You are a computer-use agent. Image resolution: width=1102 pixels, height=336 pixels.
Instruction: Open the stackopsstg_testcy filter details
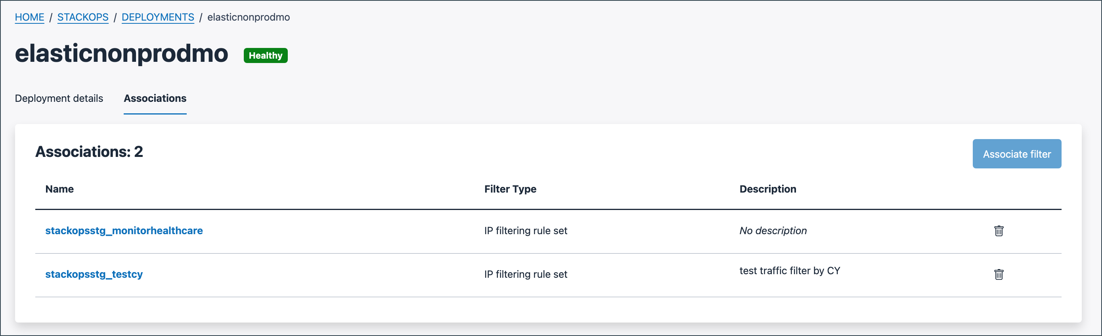94,275
